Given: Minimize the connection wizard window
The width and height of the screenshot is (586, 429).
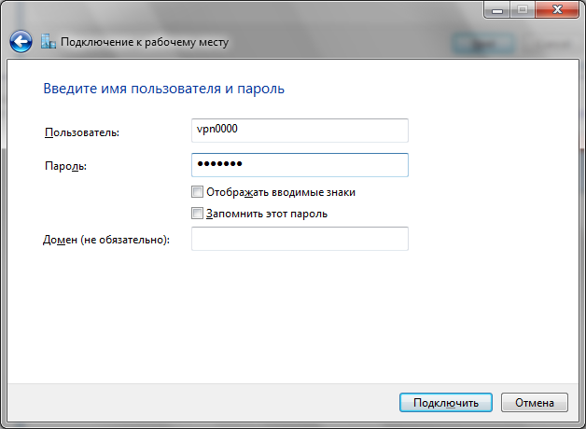Looking at the screenshot, I should click(x=497, y=9).
